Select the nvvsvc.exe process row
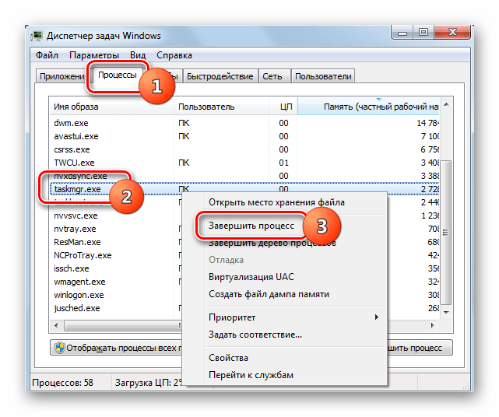This screenshot has height=417, width=499. coord(116,216)
